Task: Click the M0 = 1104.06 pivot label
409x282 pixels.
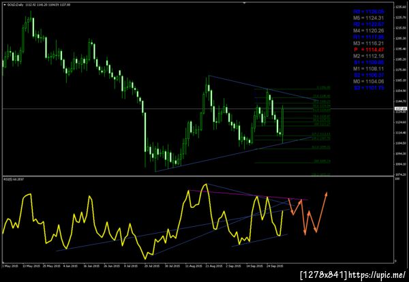Action: click(x=369, y=81)
